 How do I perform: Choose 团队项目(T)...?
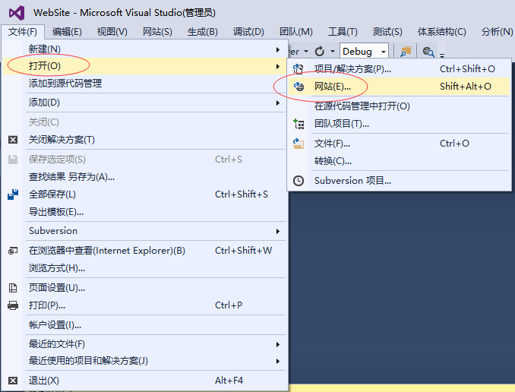click(399, 124)
